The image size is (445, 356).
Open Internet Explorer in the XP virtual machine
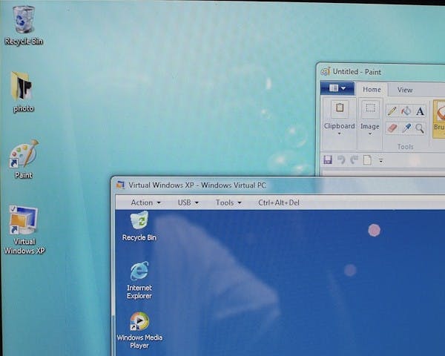pos(139,280)
